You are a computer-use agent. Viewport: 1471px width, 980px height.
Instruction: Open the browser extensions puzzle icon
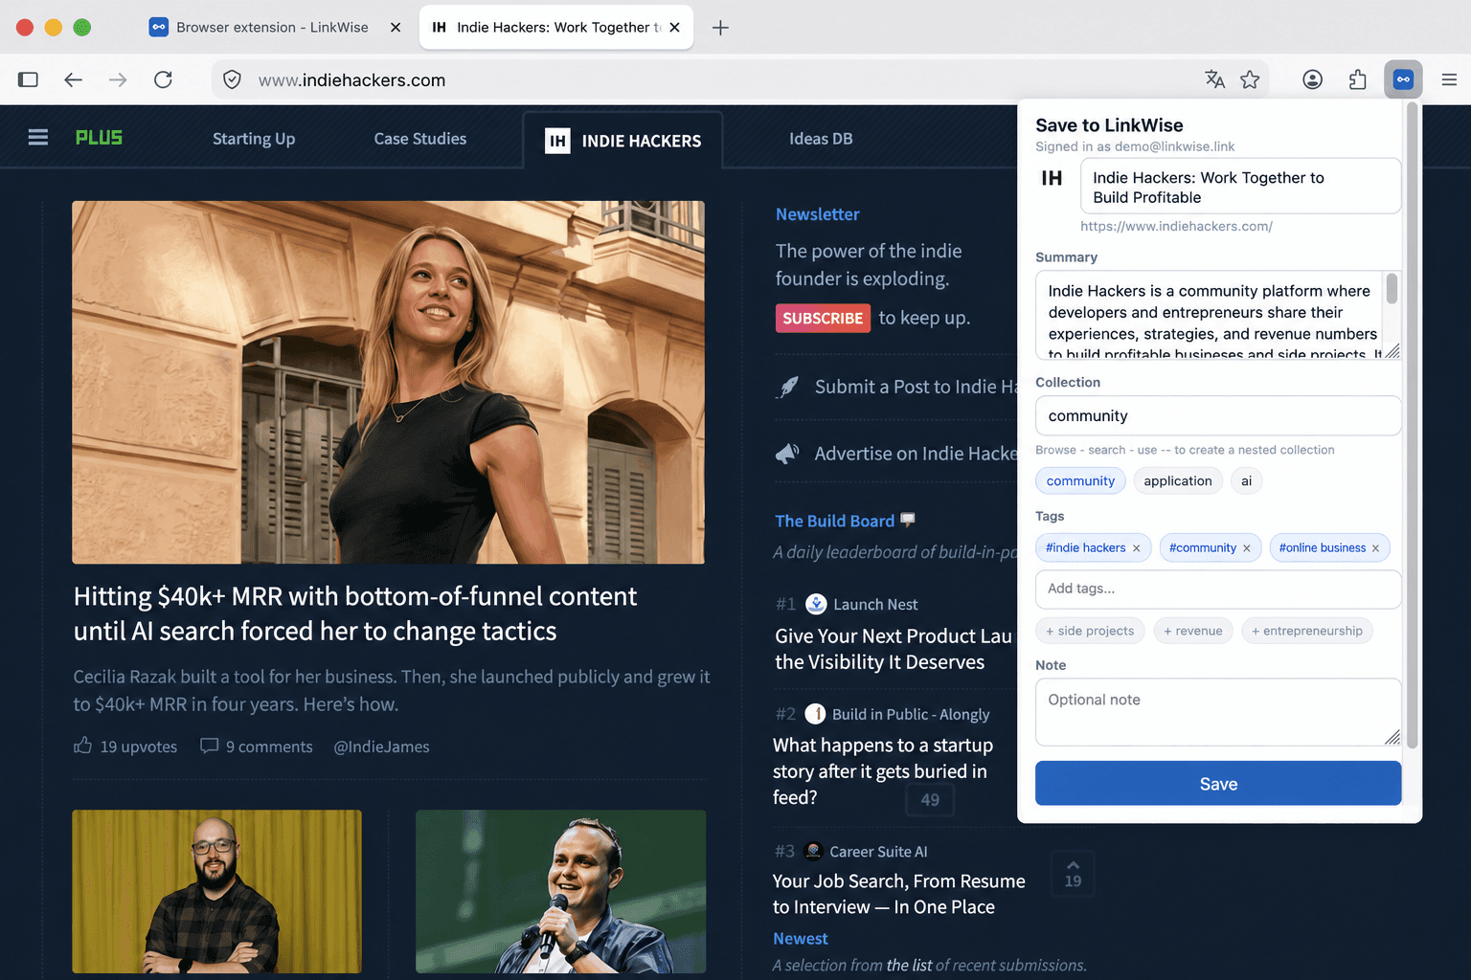pyautogui.click(x=1357, y=79)
